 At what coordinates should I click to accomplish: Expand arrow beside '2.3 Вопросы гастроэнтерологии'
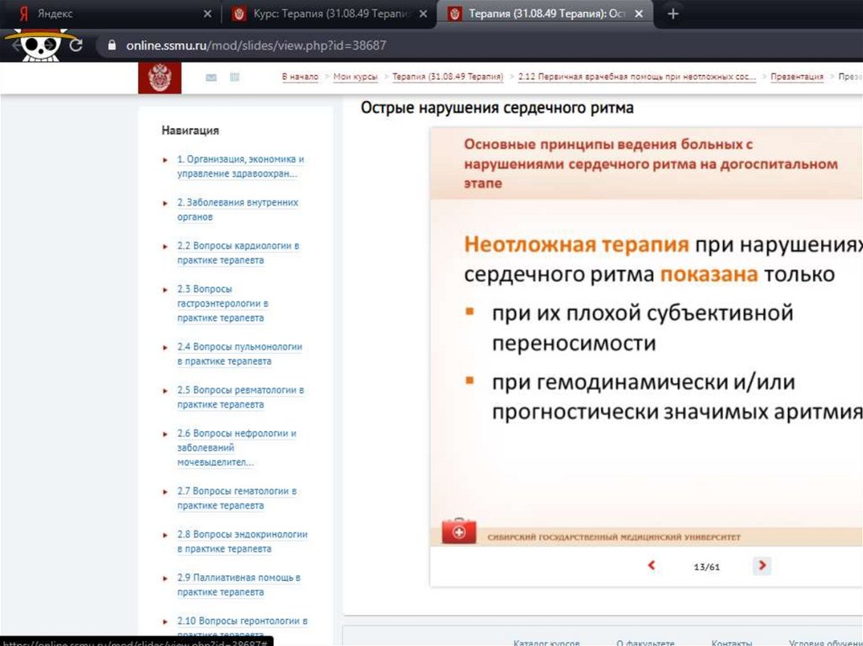pyautogui.click(x=165, y=290)
